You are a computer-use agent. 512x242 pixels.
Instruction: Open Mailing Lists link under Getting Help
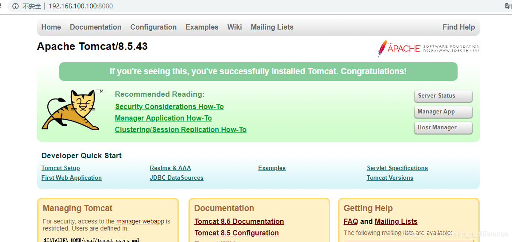click(x=396, y=222)
